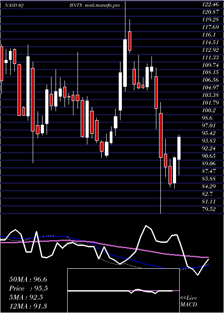Click the 112.92 price axis label
This screenshot has width=224, height=313.
pyautogui.click(x=210, y=50)
